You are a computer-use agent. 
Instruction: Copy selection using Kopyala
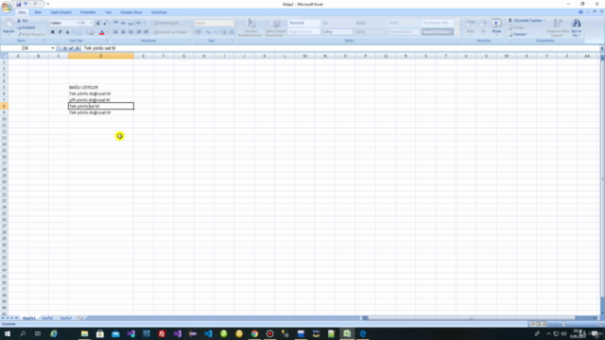pyautogui.click(x=26, y=27)
